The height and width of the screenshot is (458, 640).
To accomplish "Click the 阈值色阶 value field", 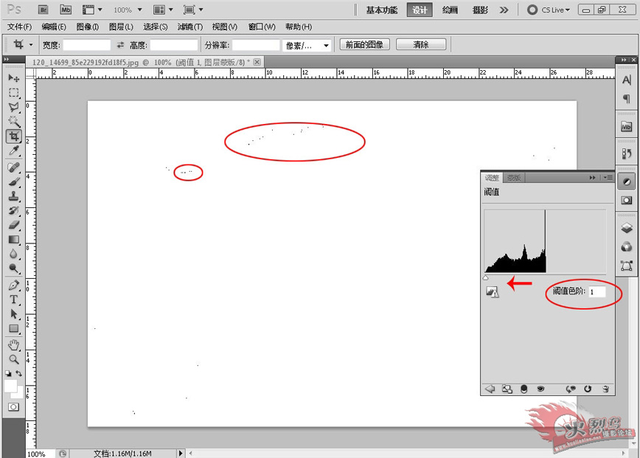I will [596, 291].
